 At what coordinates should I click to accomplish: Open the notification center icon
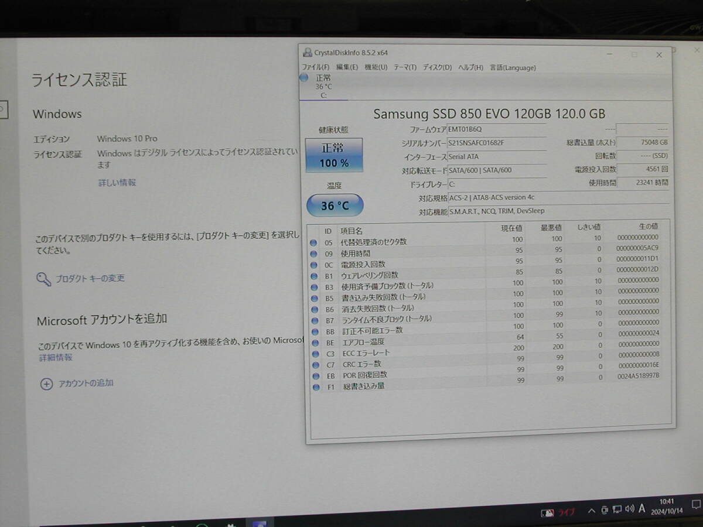click(696, 504)
